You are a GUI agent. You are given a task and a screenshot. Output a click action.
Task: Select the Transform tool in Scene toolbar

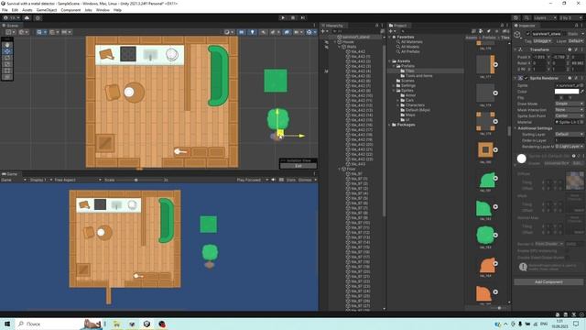click(x=7, y=77)
